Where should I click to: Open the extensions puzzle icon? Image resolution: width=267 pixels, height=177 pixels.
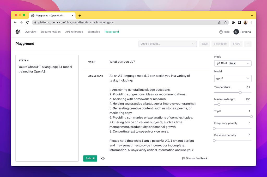tap(233, 22)
